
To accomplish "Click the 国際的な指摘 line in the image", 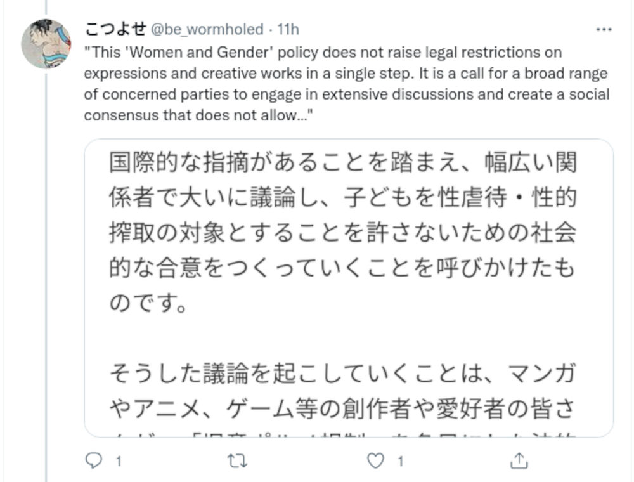I will 342,162.
